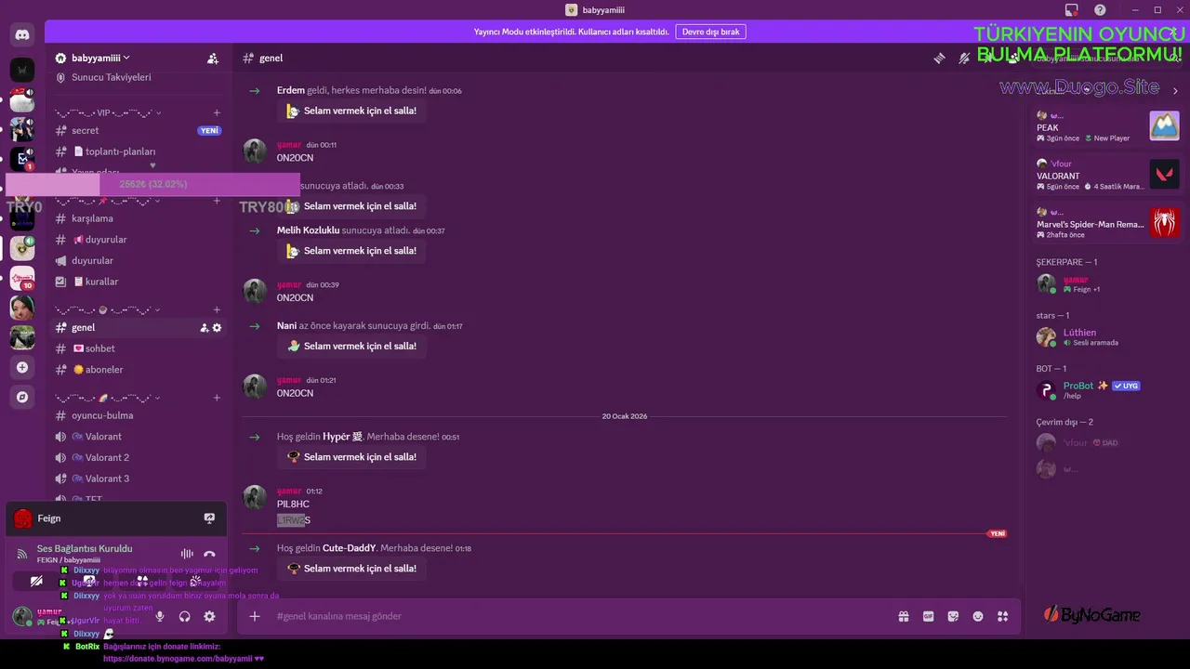Open the apps launcher in message bar

pyautogui.click(x=1003, y=616)
